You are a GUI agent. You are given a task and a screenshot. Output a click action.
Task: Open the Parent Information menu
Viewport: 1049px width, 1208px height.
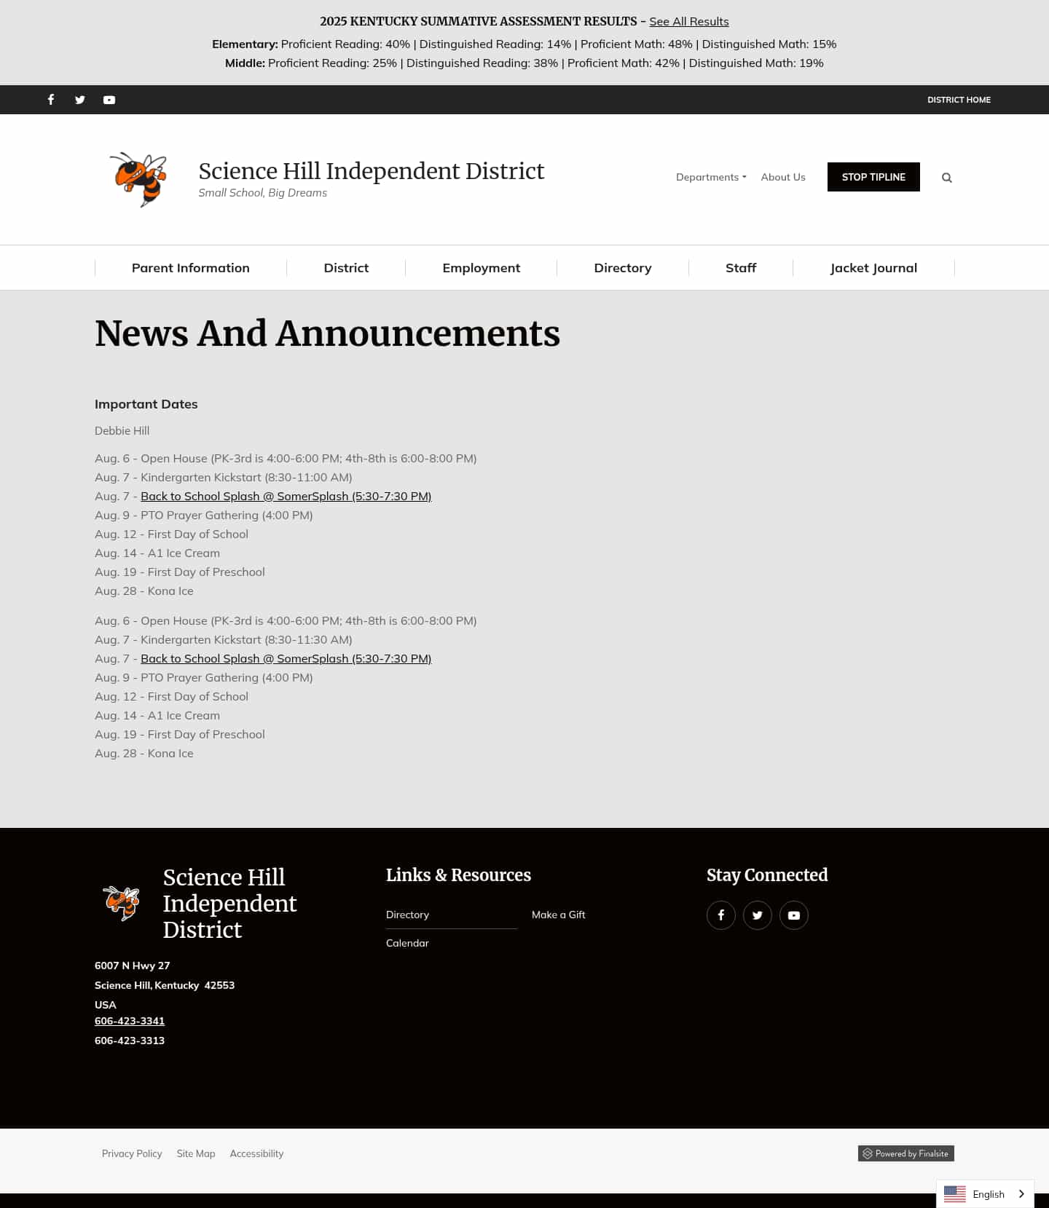pyautogui.click(x=191, y=268)
